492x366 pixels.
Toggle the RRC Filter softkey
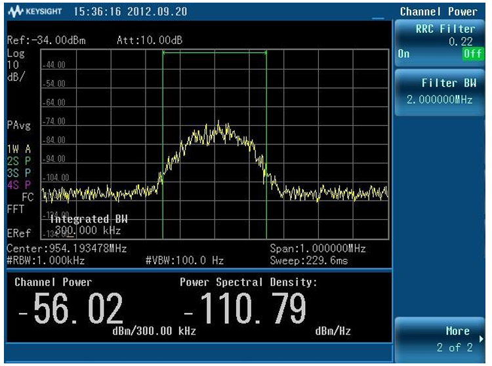tap(440, 43)
